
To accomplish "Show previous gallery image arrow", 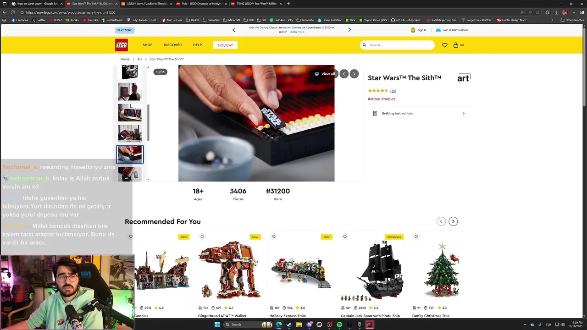I will click(x=344, y=74).
